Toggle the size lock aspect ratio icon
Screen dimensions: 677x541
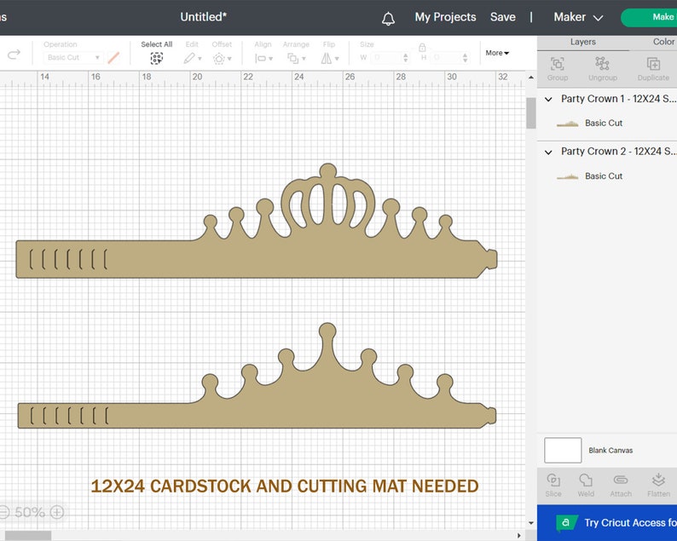pyautogui.click(x=422, y=47)
